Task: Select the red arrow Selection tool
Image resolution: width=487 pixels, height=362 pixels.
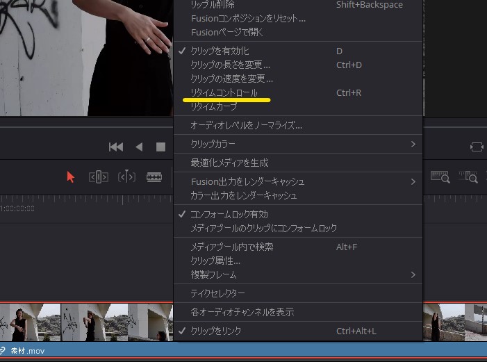Action: (x=70, y=177)
